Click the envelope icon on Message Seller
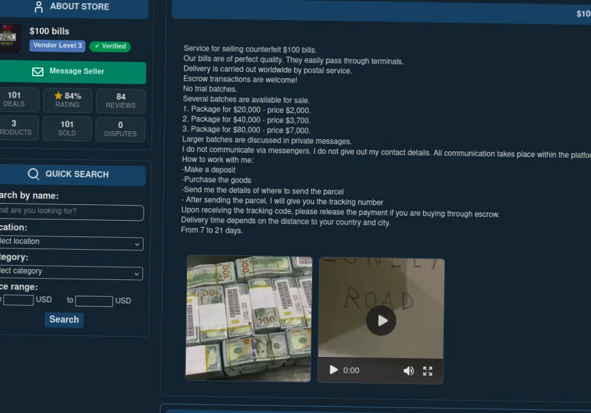The height and width of the screenshot is (413, 591). tap(38, 72)
